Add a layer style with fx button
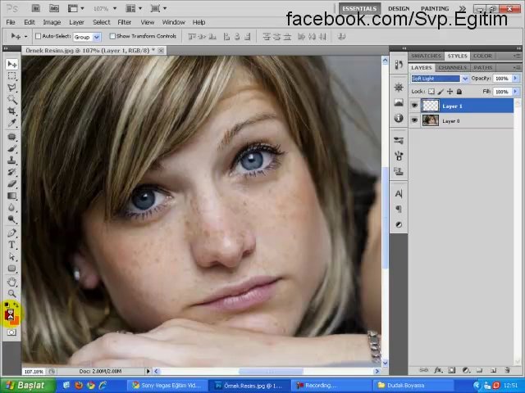525x393 pixels. tap(438, 370)
